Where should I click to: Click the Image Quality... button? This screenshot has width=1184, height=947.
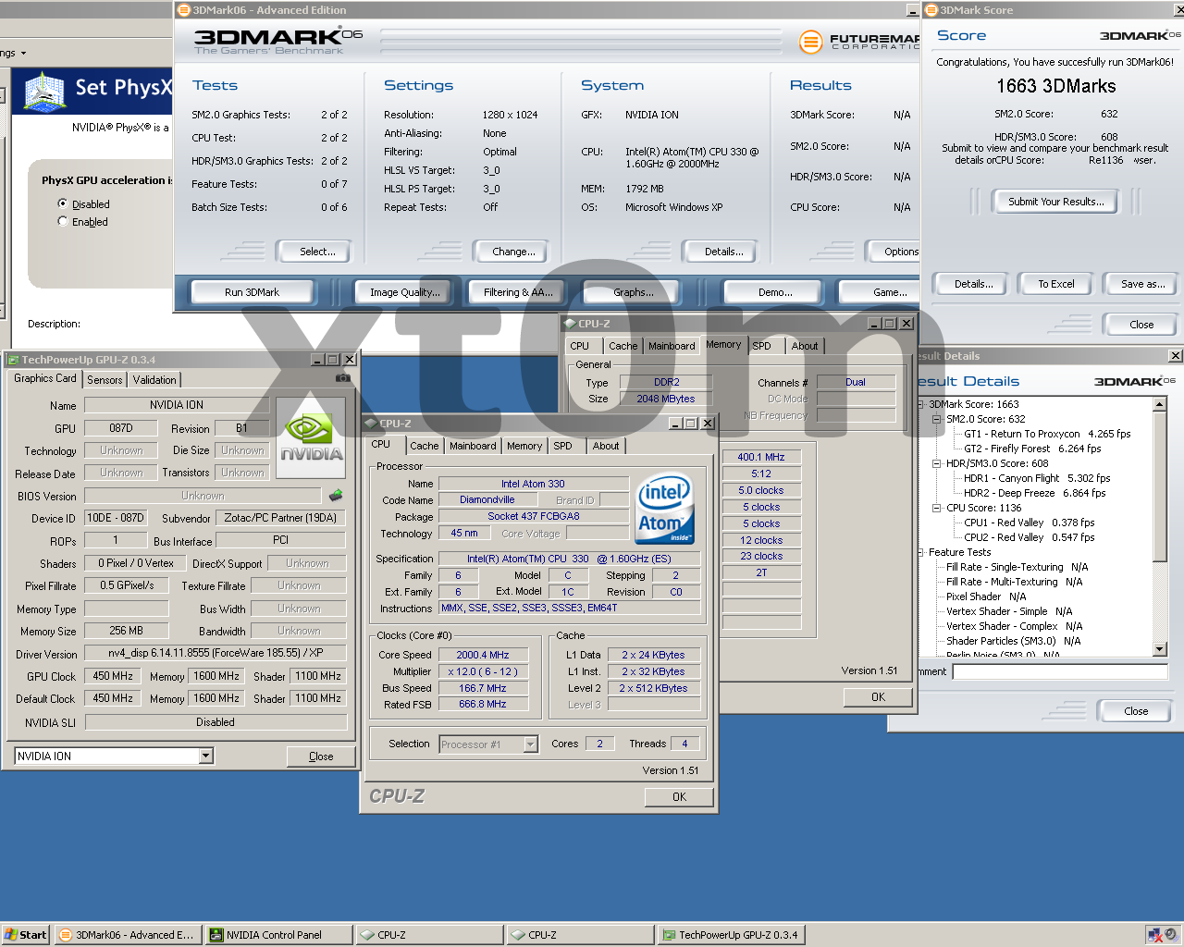click(x=405, y=292)
